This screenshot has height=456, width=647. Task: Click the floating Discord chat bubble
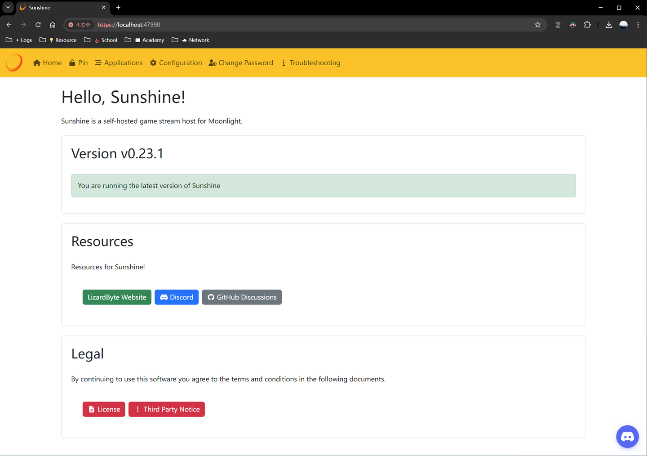(628, 436)
